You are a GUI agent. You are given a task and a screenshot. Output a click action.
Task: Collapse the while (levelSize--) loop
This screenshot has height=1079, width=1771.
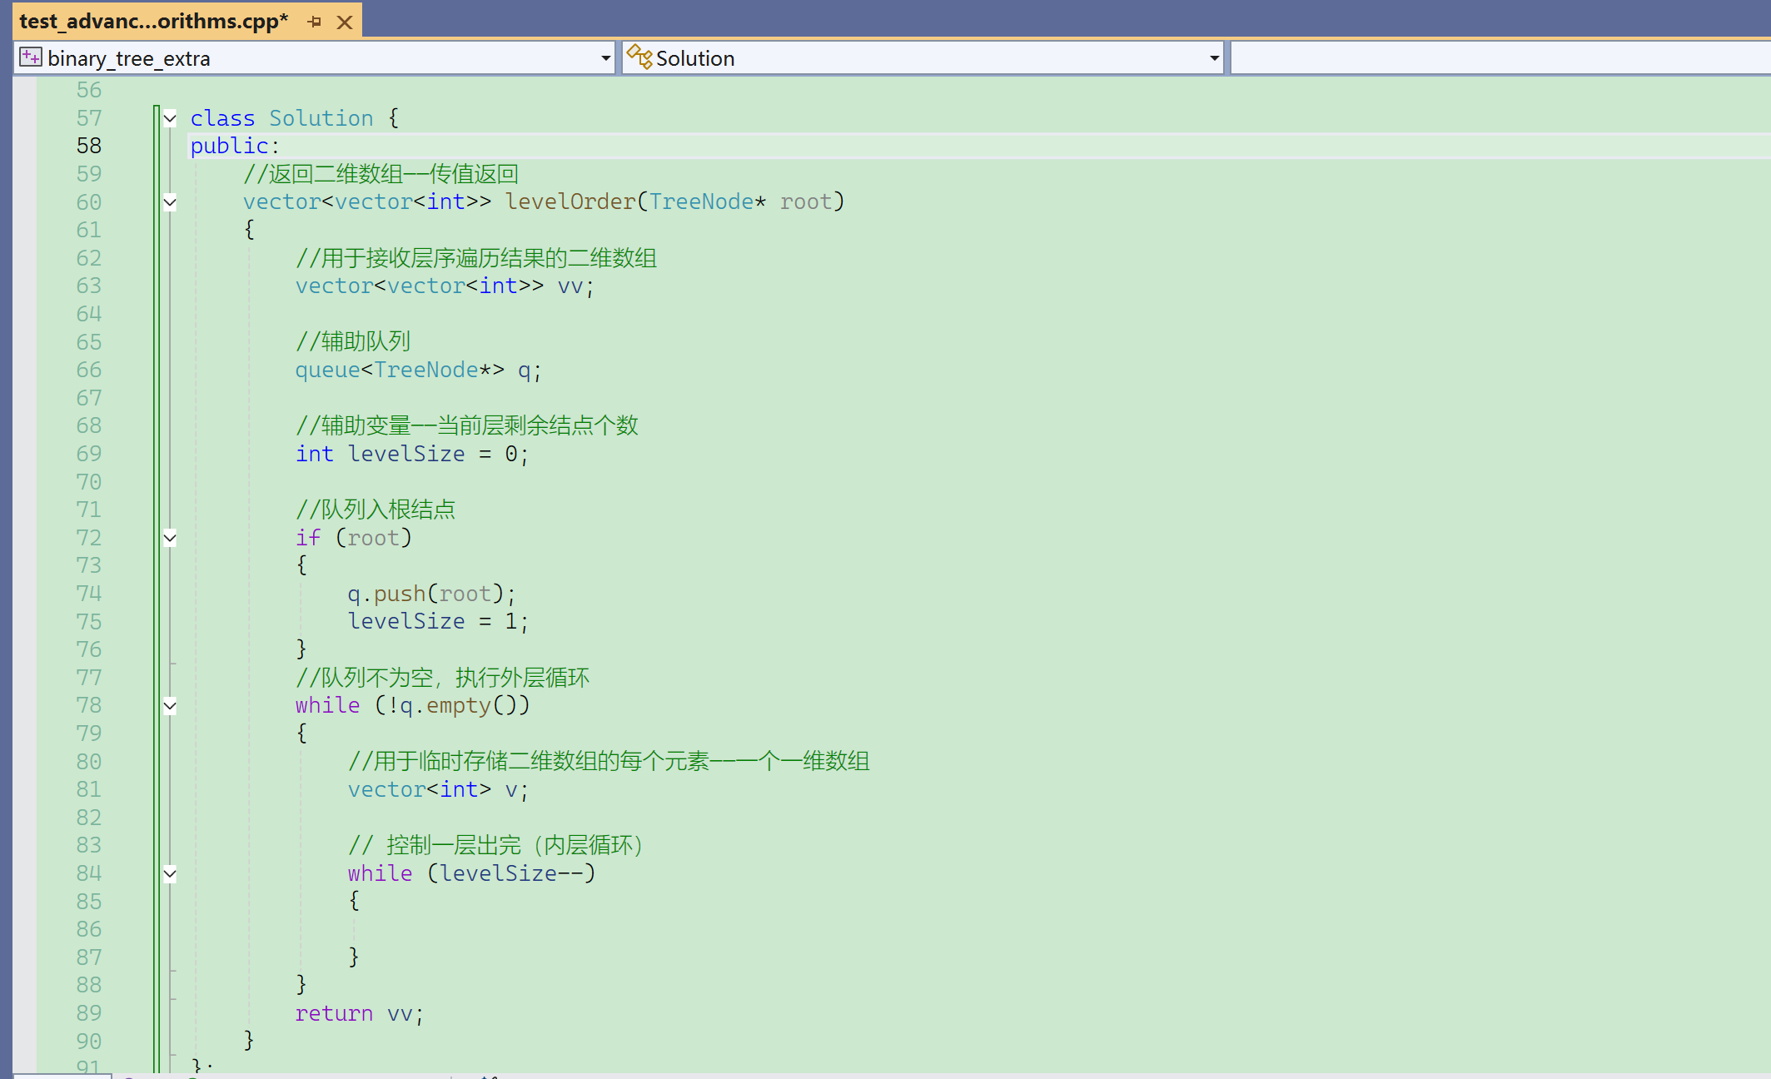click(x=170, y=873)
